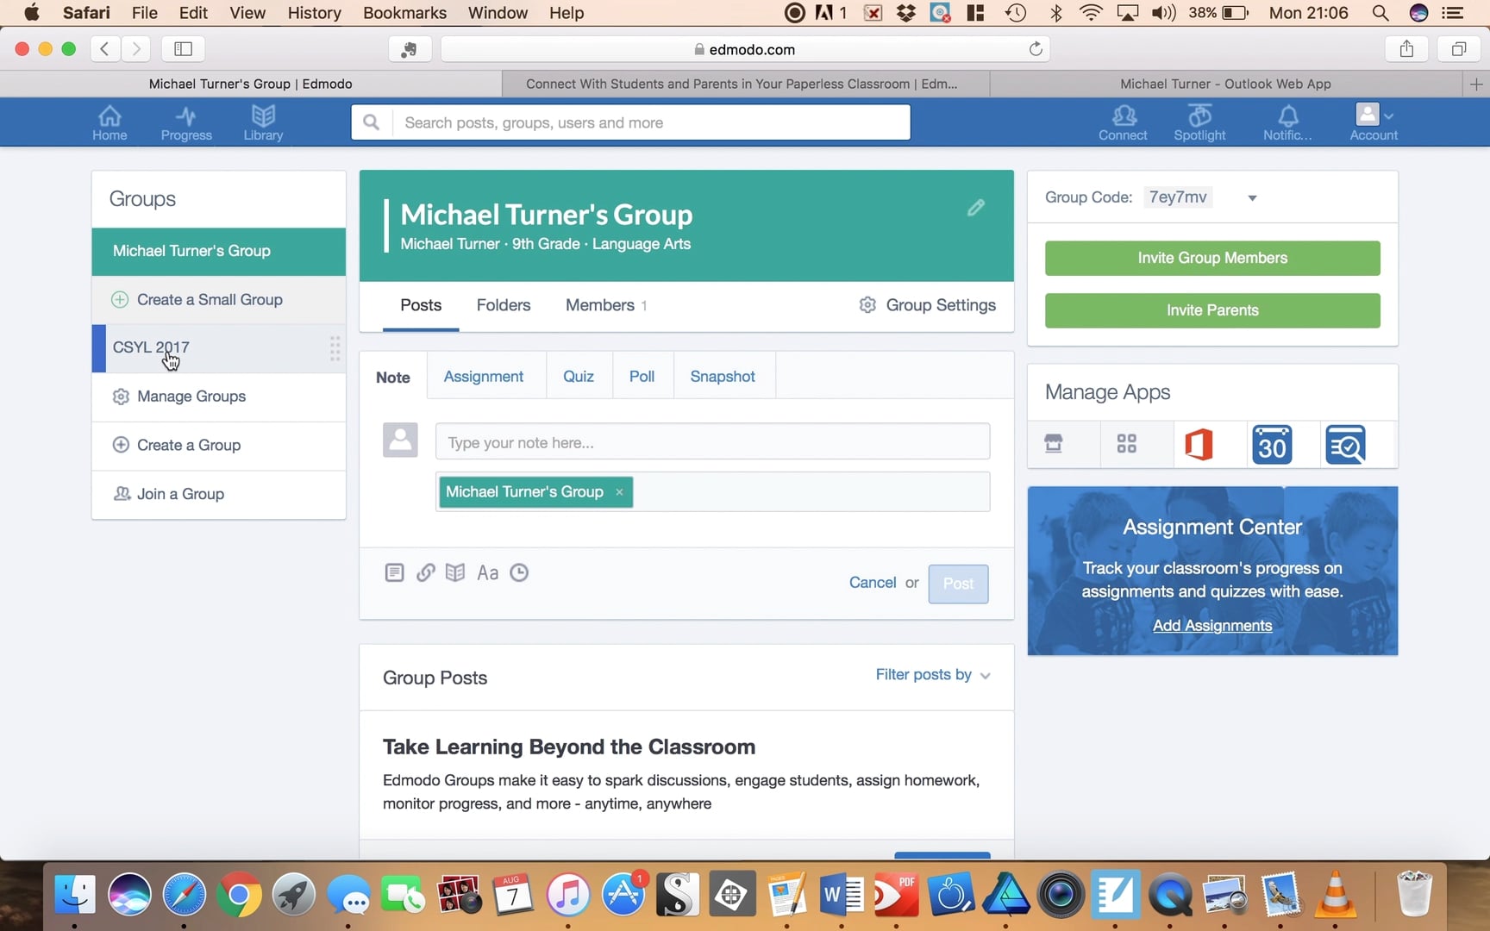Go to Edmodo Home icon
This screenshot has width=1490, height=931.
(x=110, y=122)
